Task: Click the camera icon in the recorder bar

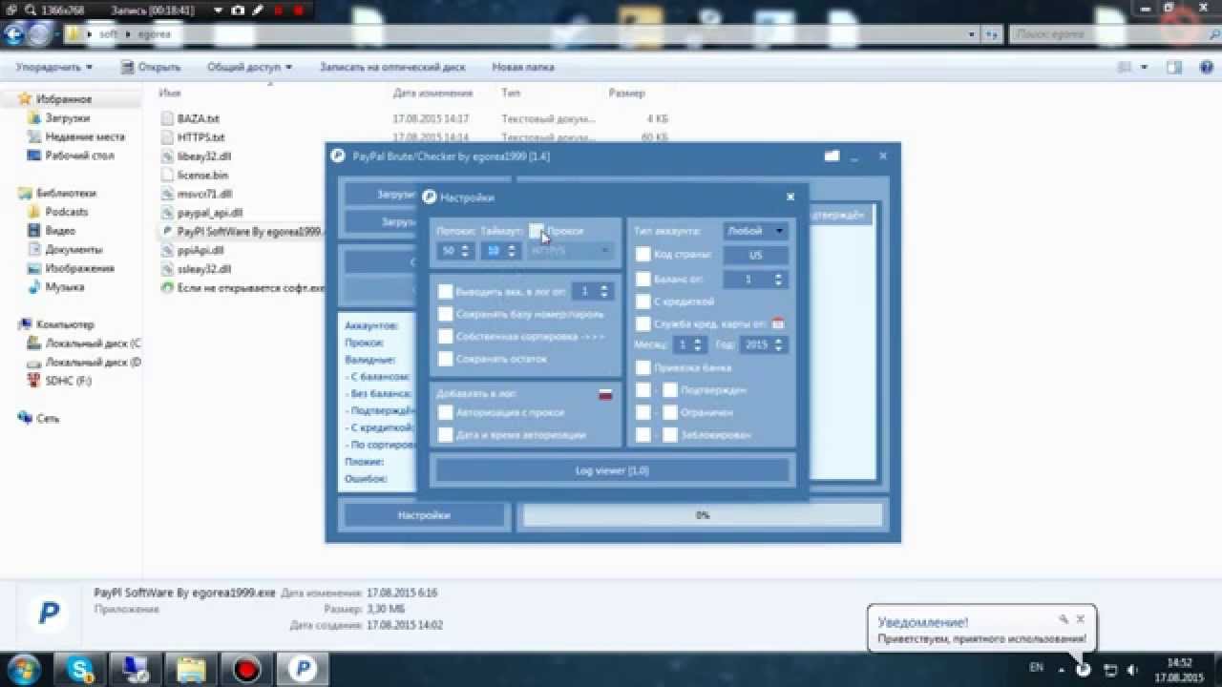Action: point(238,10)
